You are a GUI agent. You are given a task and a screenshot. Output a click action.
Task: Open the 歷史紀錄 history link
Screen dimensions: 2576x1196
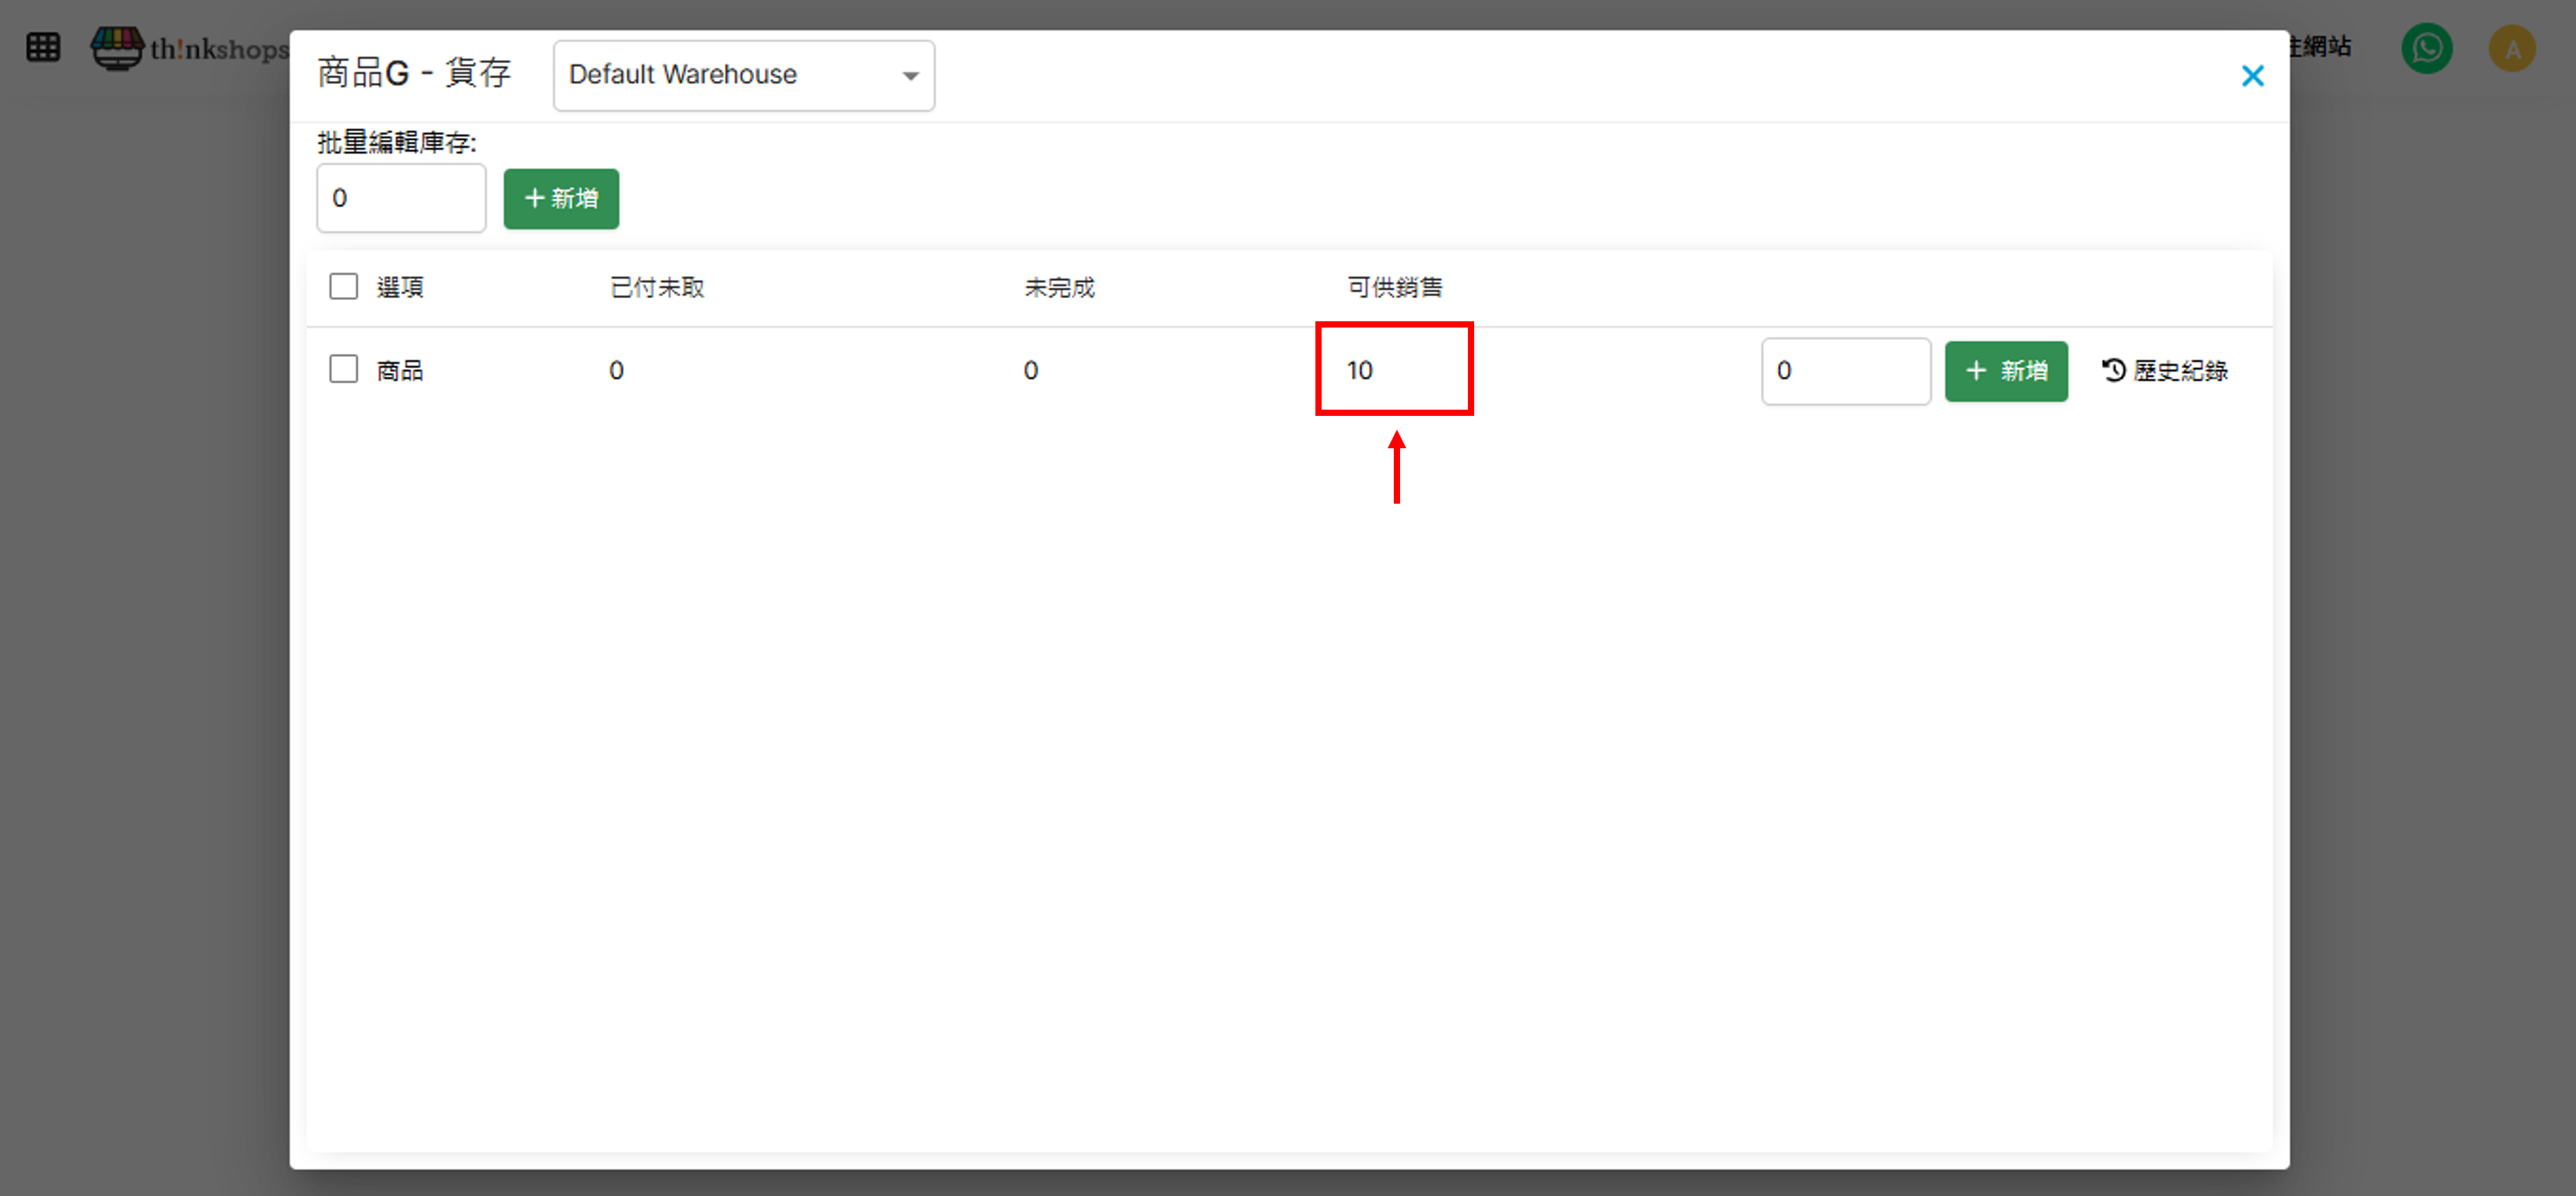2180,371
